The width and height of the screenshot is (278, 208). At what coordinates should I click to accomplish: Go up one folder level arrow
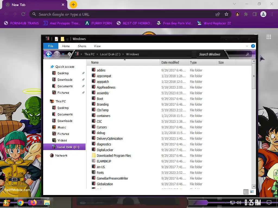tap(69, 54)
